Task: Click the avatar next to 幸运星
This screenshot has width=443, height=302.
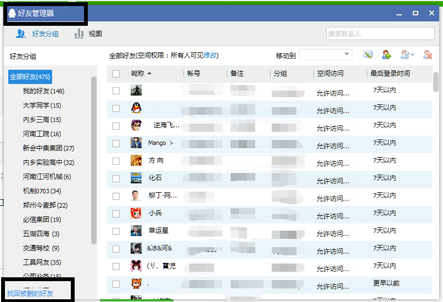Action: point(136,231)
